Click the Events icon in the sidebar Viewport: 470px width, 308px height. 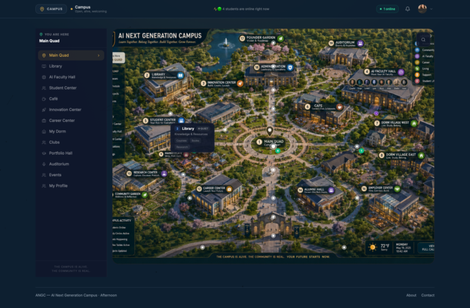point(44,175)
